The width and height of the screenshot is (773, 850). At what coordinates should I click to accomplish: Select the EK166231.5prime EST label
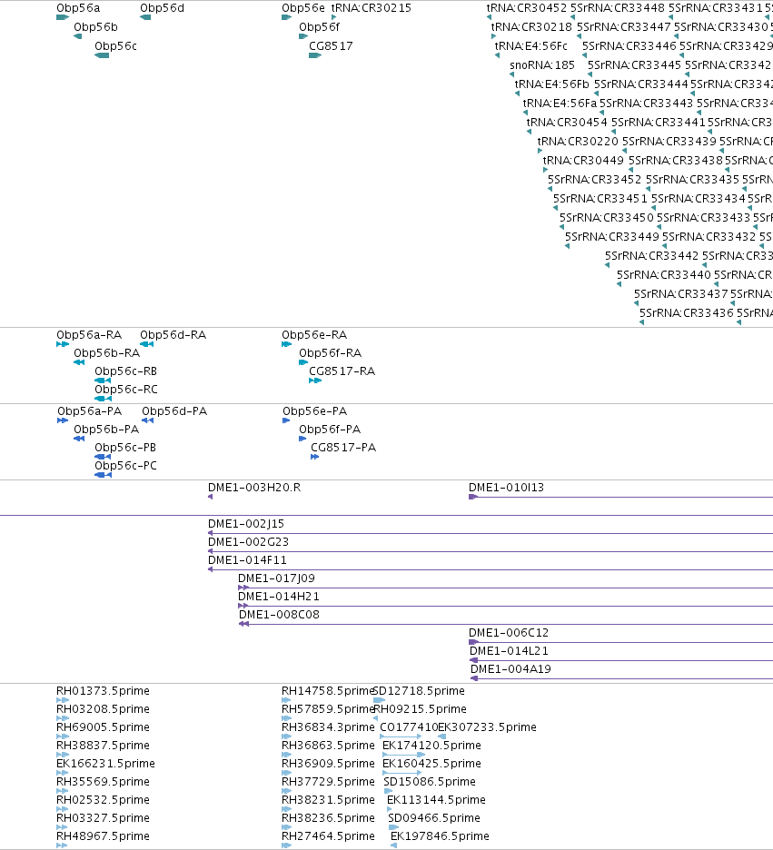pos(105,764)
